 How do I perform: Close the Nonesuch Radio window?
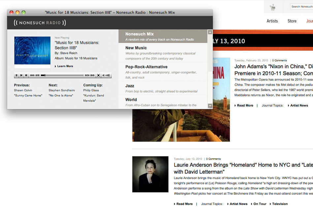click(x=11, y=13)
